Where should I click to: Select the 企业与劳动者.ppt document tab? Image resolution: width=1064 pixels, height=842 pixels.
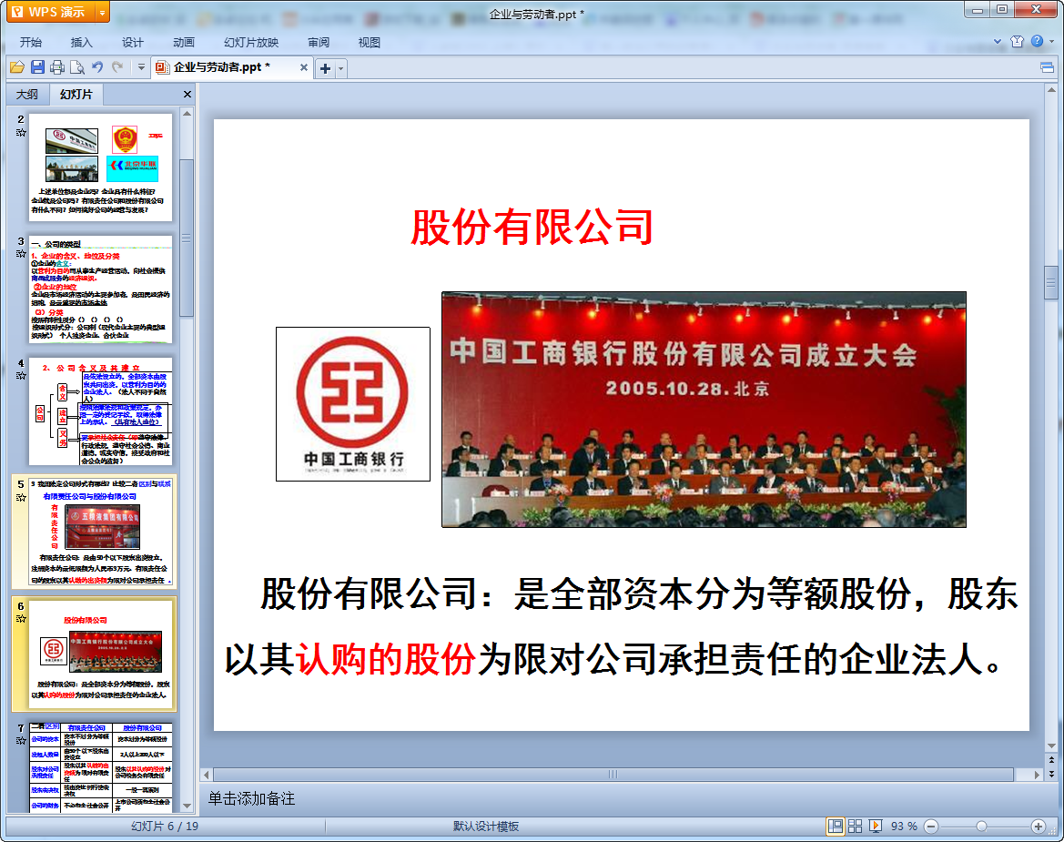(x=221, y=67)
